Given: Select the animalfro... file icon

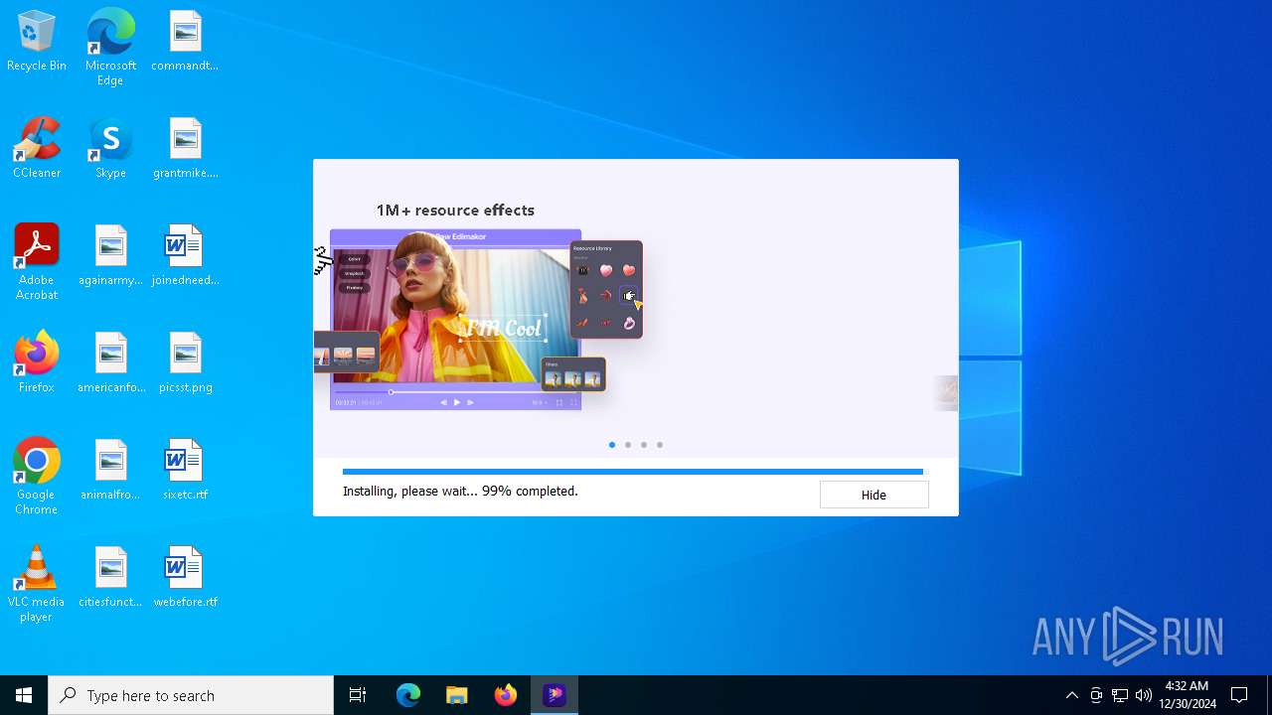Looking at the screenshot, I should [x=110, y=471].
